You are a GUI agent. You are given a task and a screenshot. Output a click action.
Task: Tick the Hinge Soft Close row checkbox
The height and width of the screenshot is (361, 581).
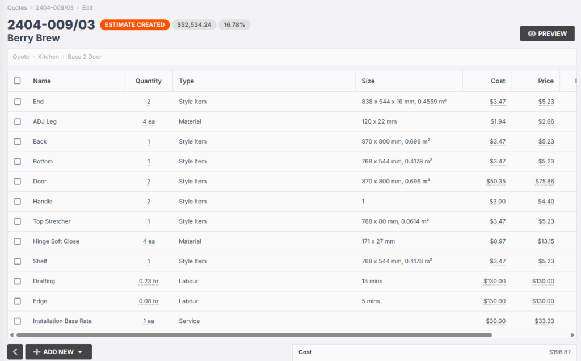(x=18, y=241)
